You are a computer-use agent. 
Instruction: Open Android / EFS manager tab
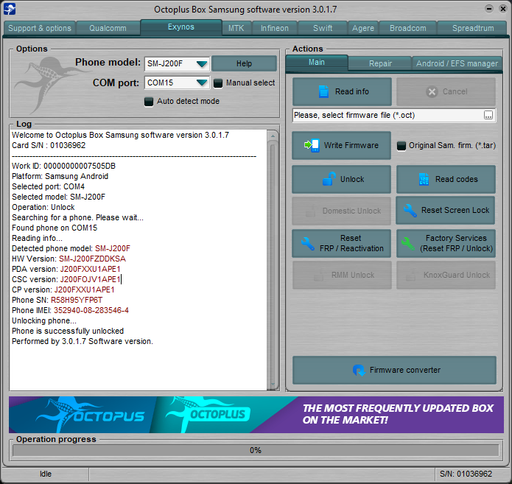(x=457, y=63)
